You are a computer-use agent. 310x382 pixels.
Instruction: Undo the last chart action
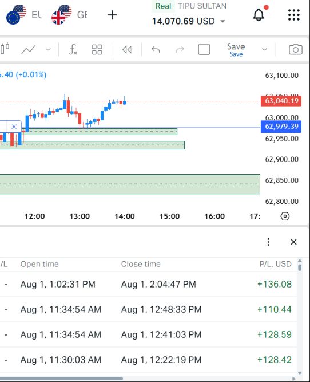coord(156,50)
